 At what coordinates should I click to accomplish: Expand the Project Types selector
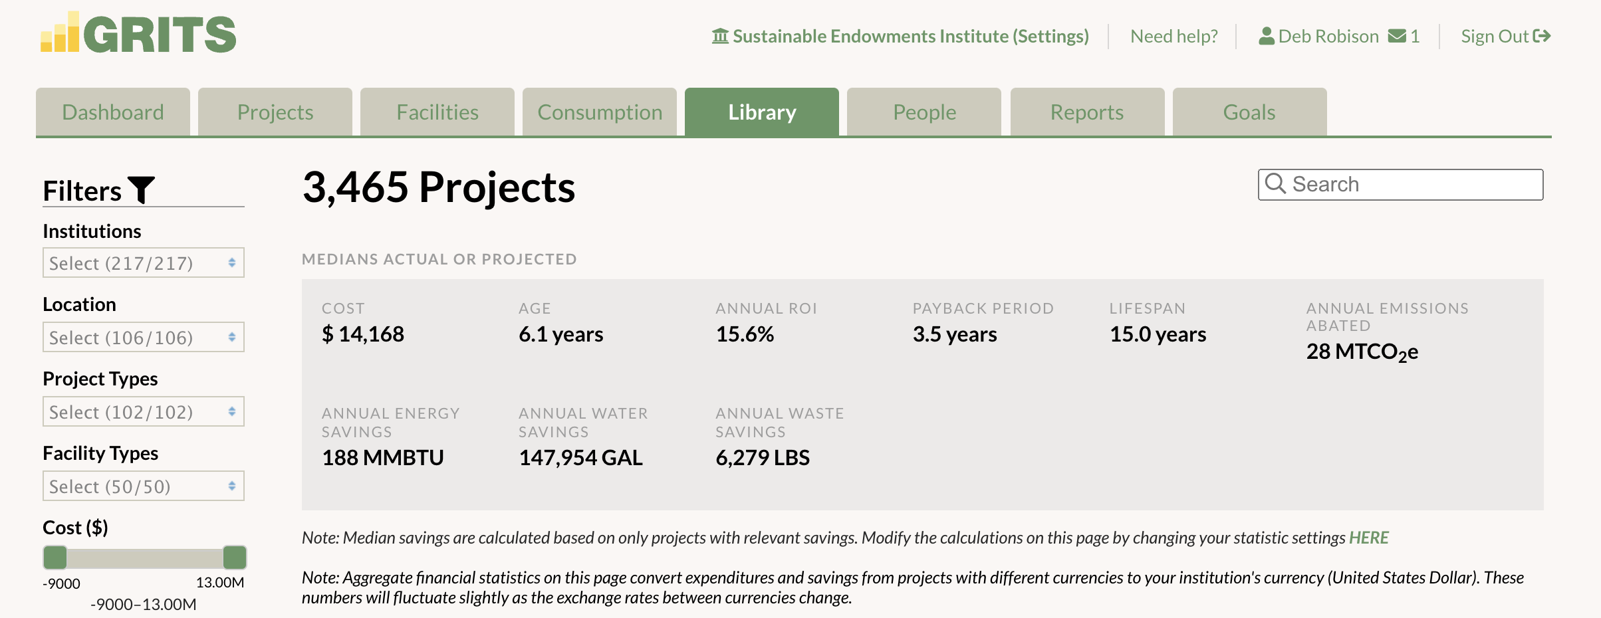(x=143, y=411)
